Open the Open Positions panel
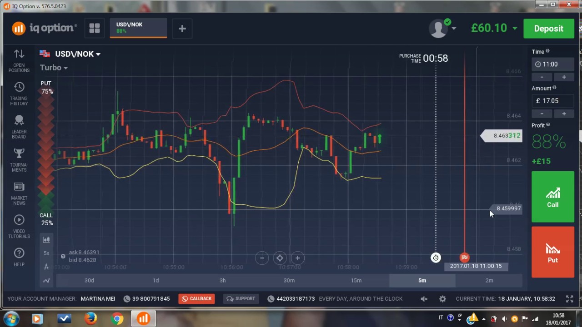Image resolution: width=582 pixels, height=327 pixels. click(x=19, y=60)
